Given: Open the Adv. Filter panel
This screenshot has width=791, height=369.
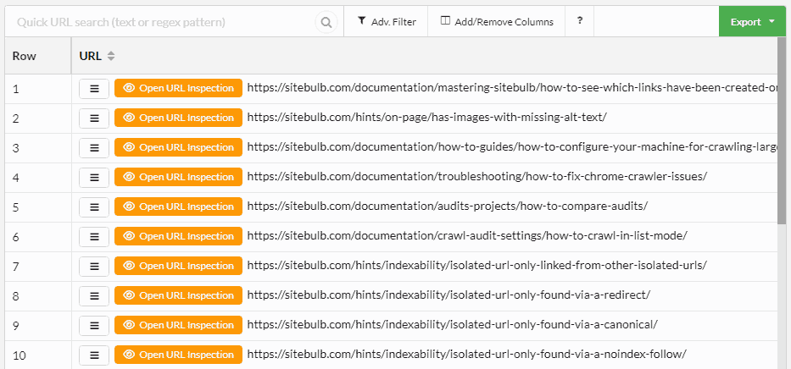Looking at the screenshot, I should tap(386, 22).
